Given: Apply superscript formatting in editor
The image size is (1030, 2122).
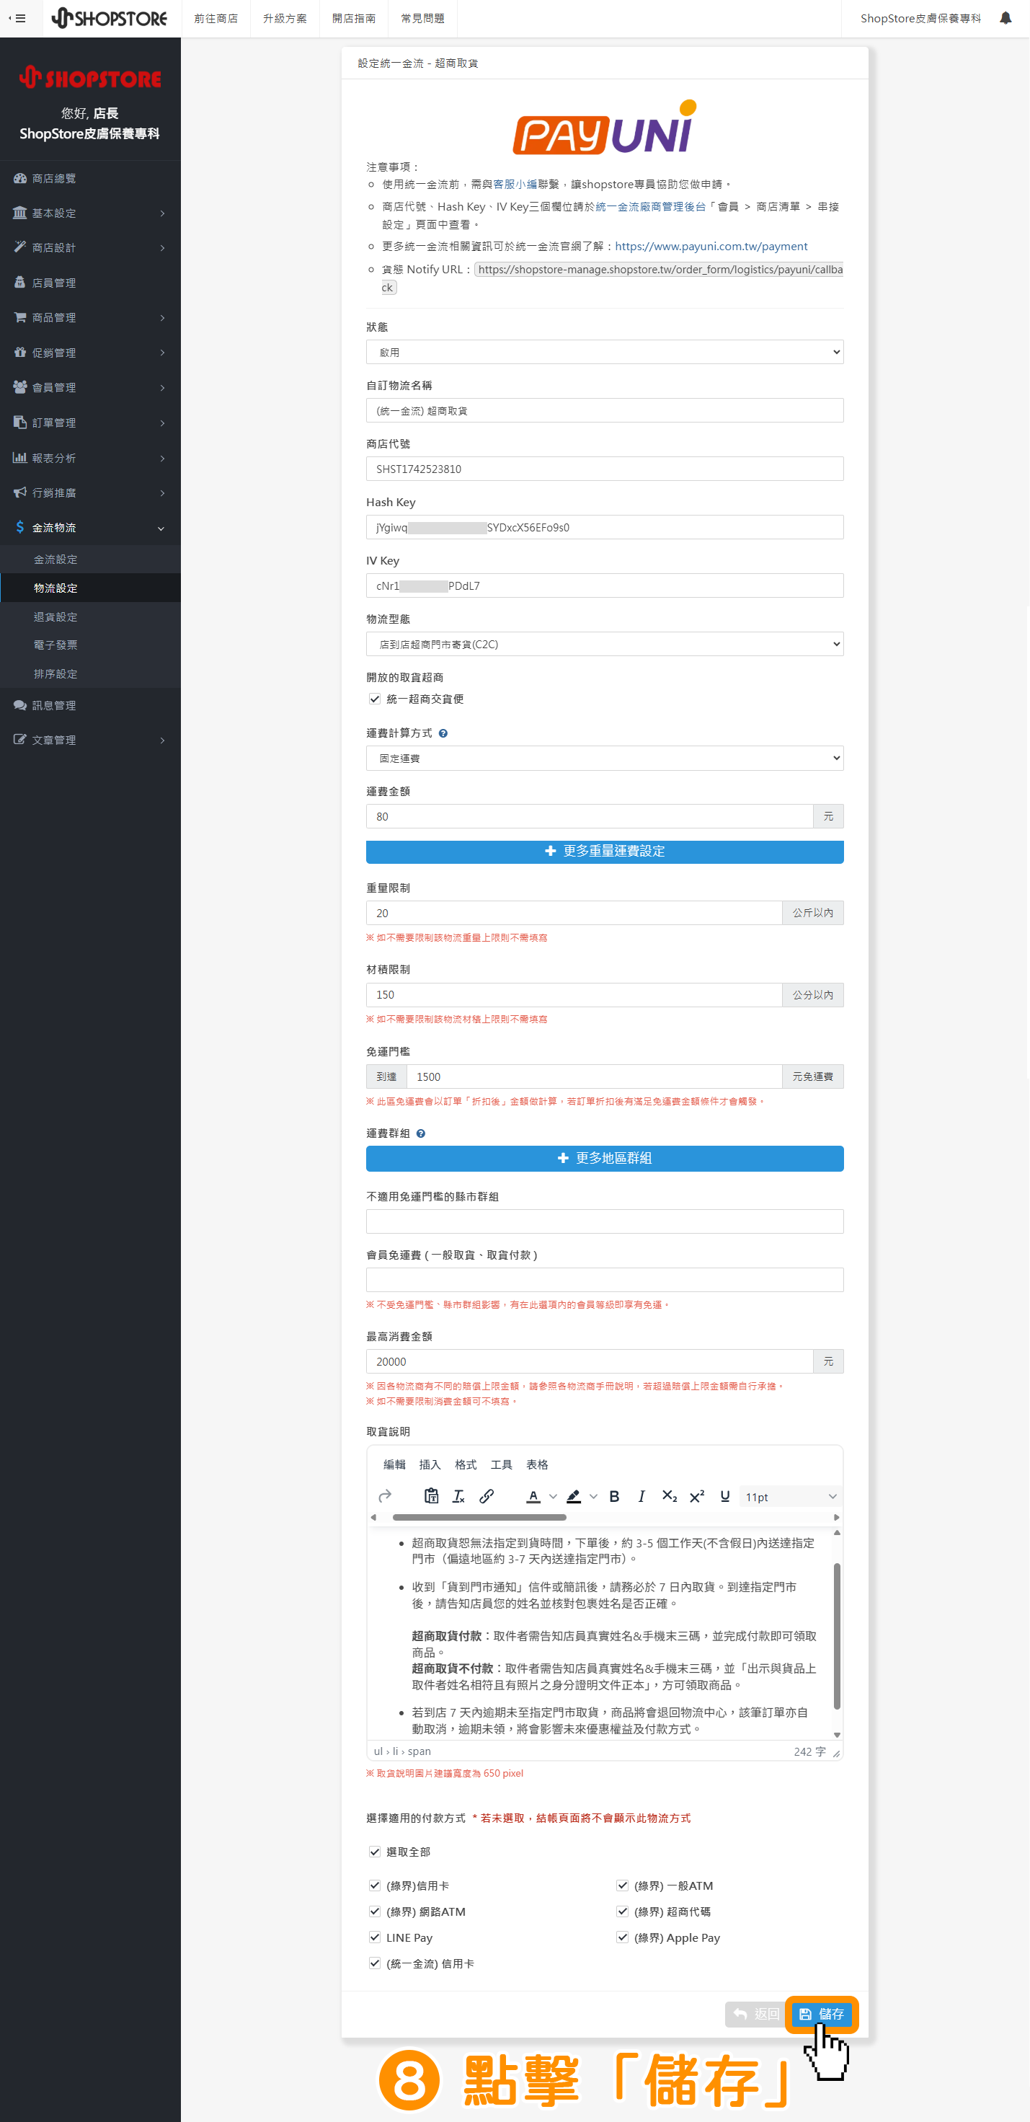Looking at the screenshot, I should click(x=698, y=1496).
